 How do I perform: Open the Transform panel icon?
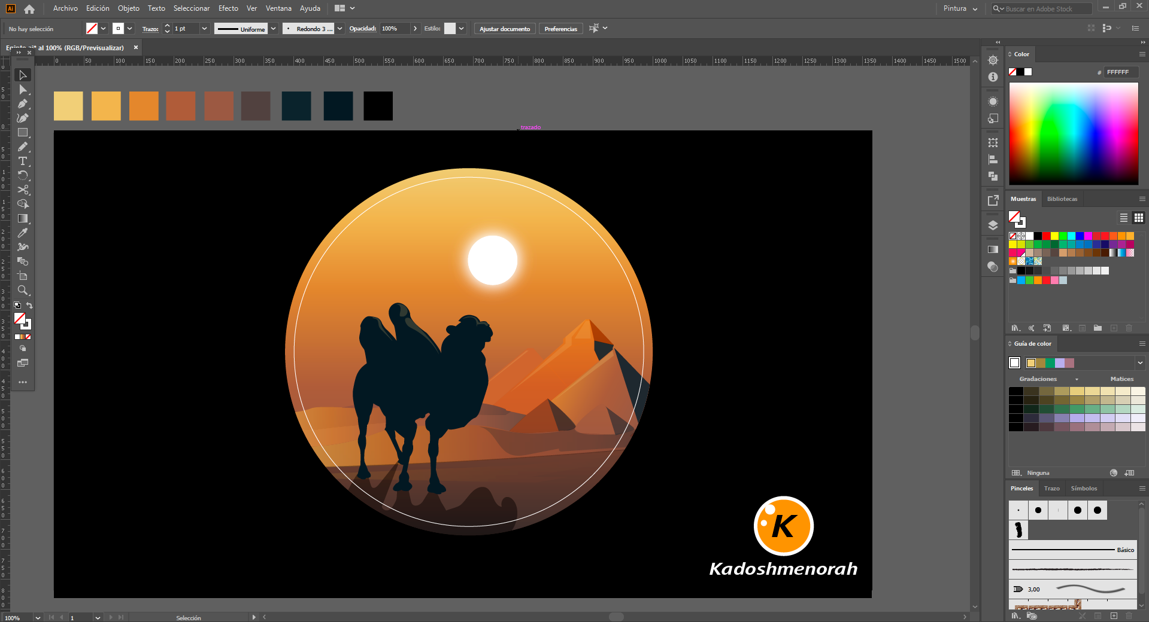tap(993, 142)
